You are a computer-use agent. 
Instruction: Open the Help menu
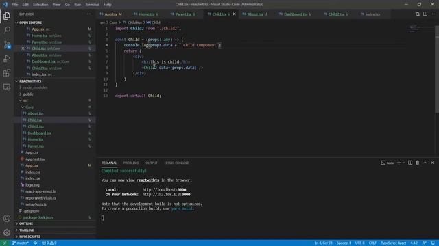pos(108,5)
